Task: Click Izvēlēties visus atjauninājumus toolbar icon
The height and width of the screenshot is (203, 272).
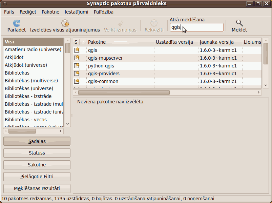Action: tap(65, 23)
